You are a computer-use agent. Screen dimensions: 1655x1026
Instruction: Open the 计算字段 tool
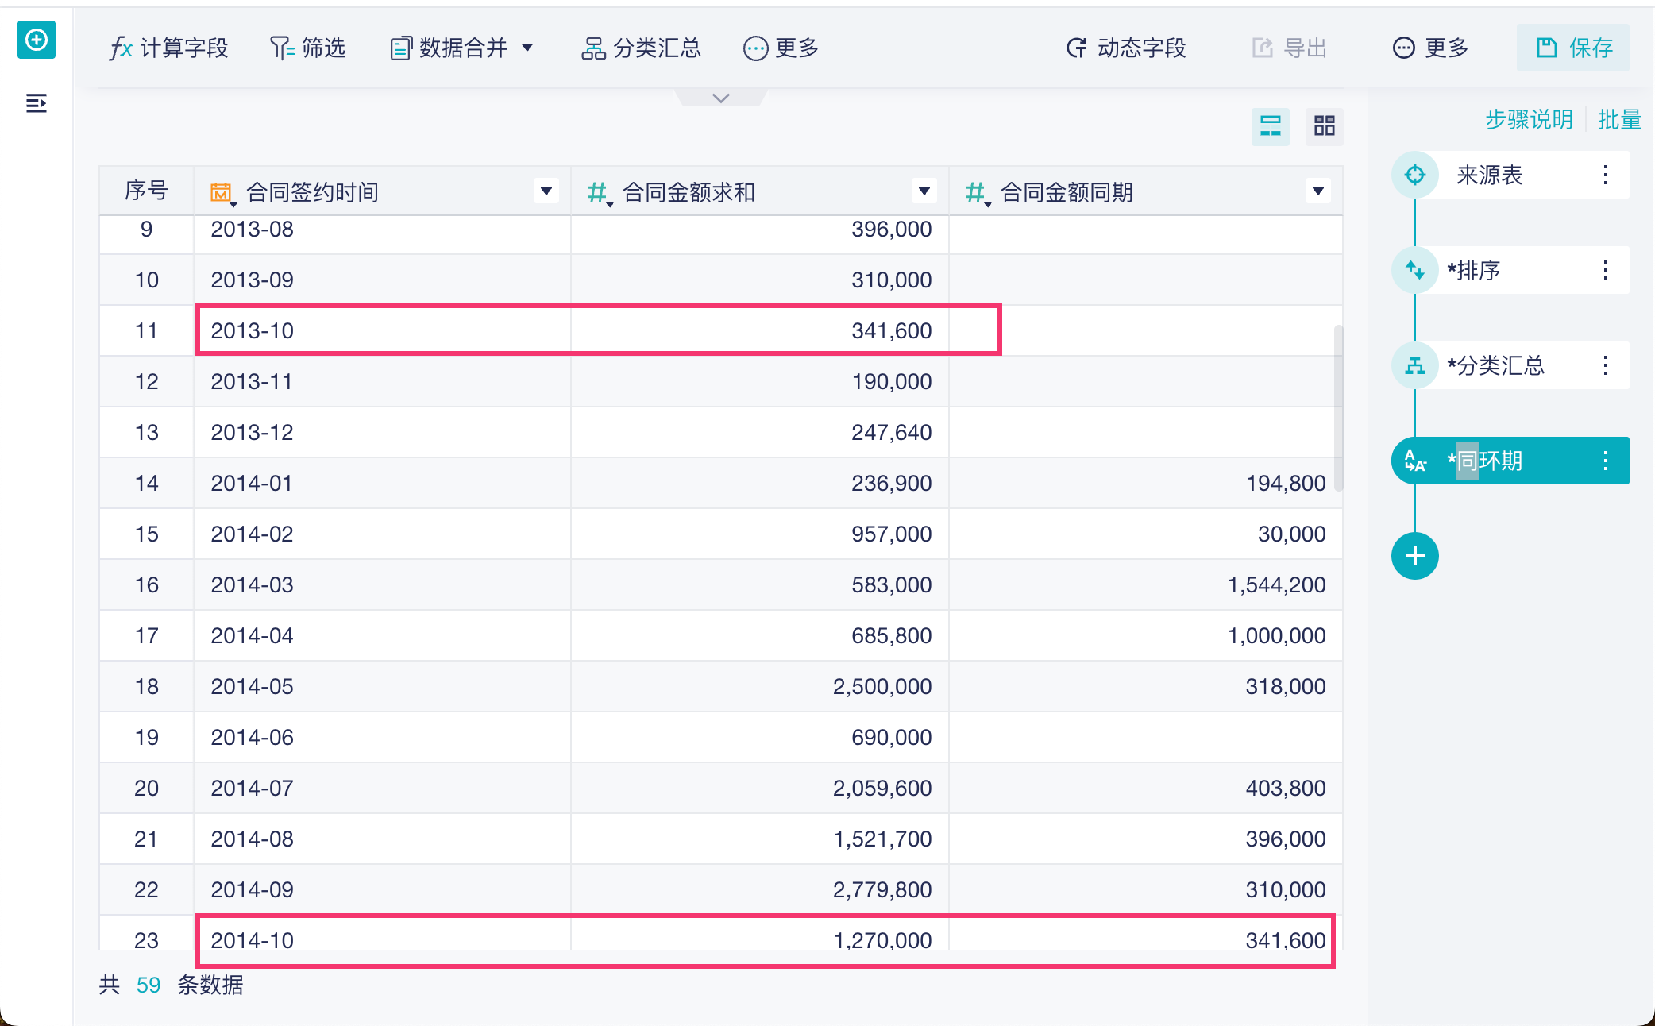pos(168,48)
